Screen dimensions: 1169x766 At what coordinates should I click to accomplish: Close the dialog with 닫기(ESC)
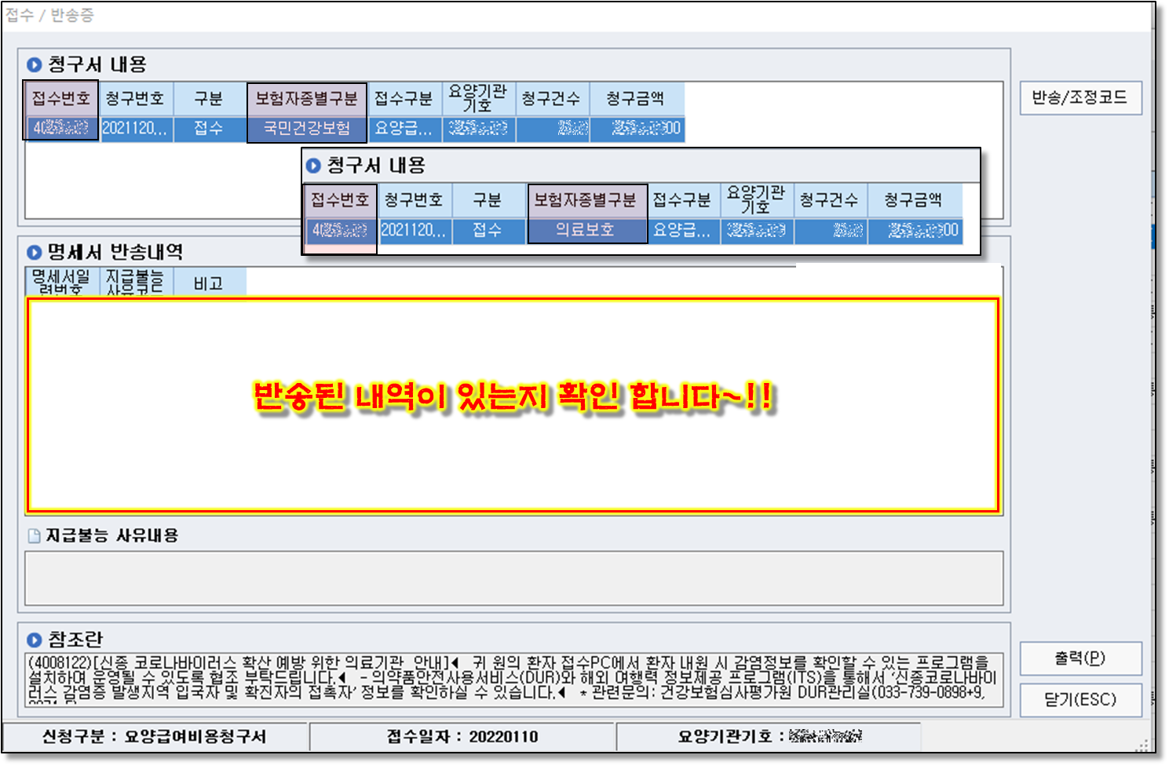pyautogui.click(x=1079, y=699)
